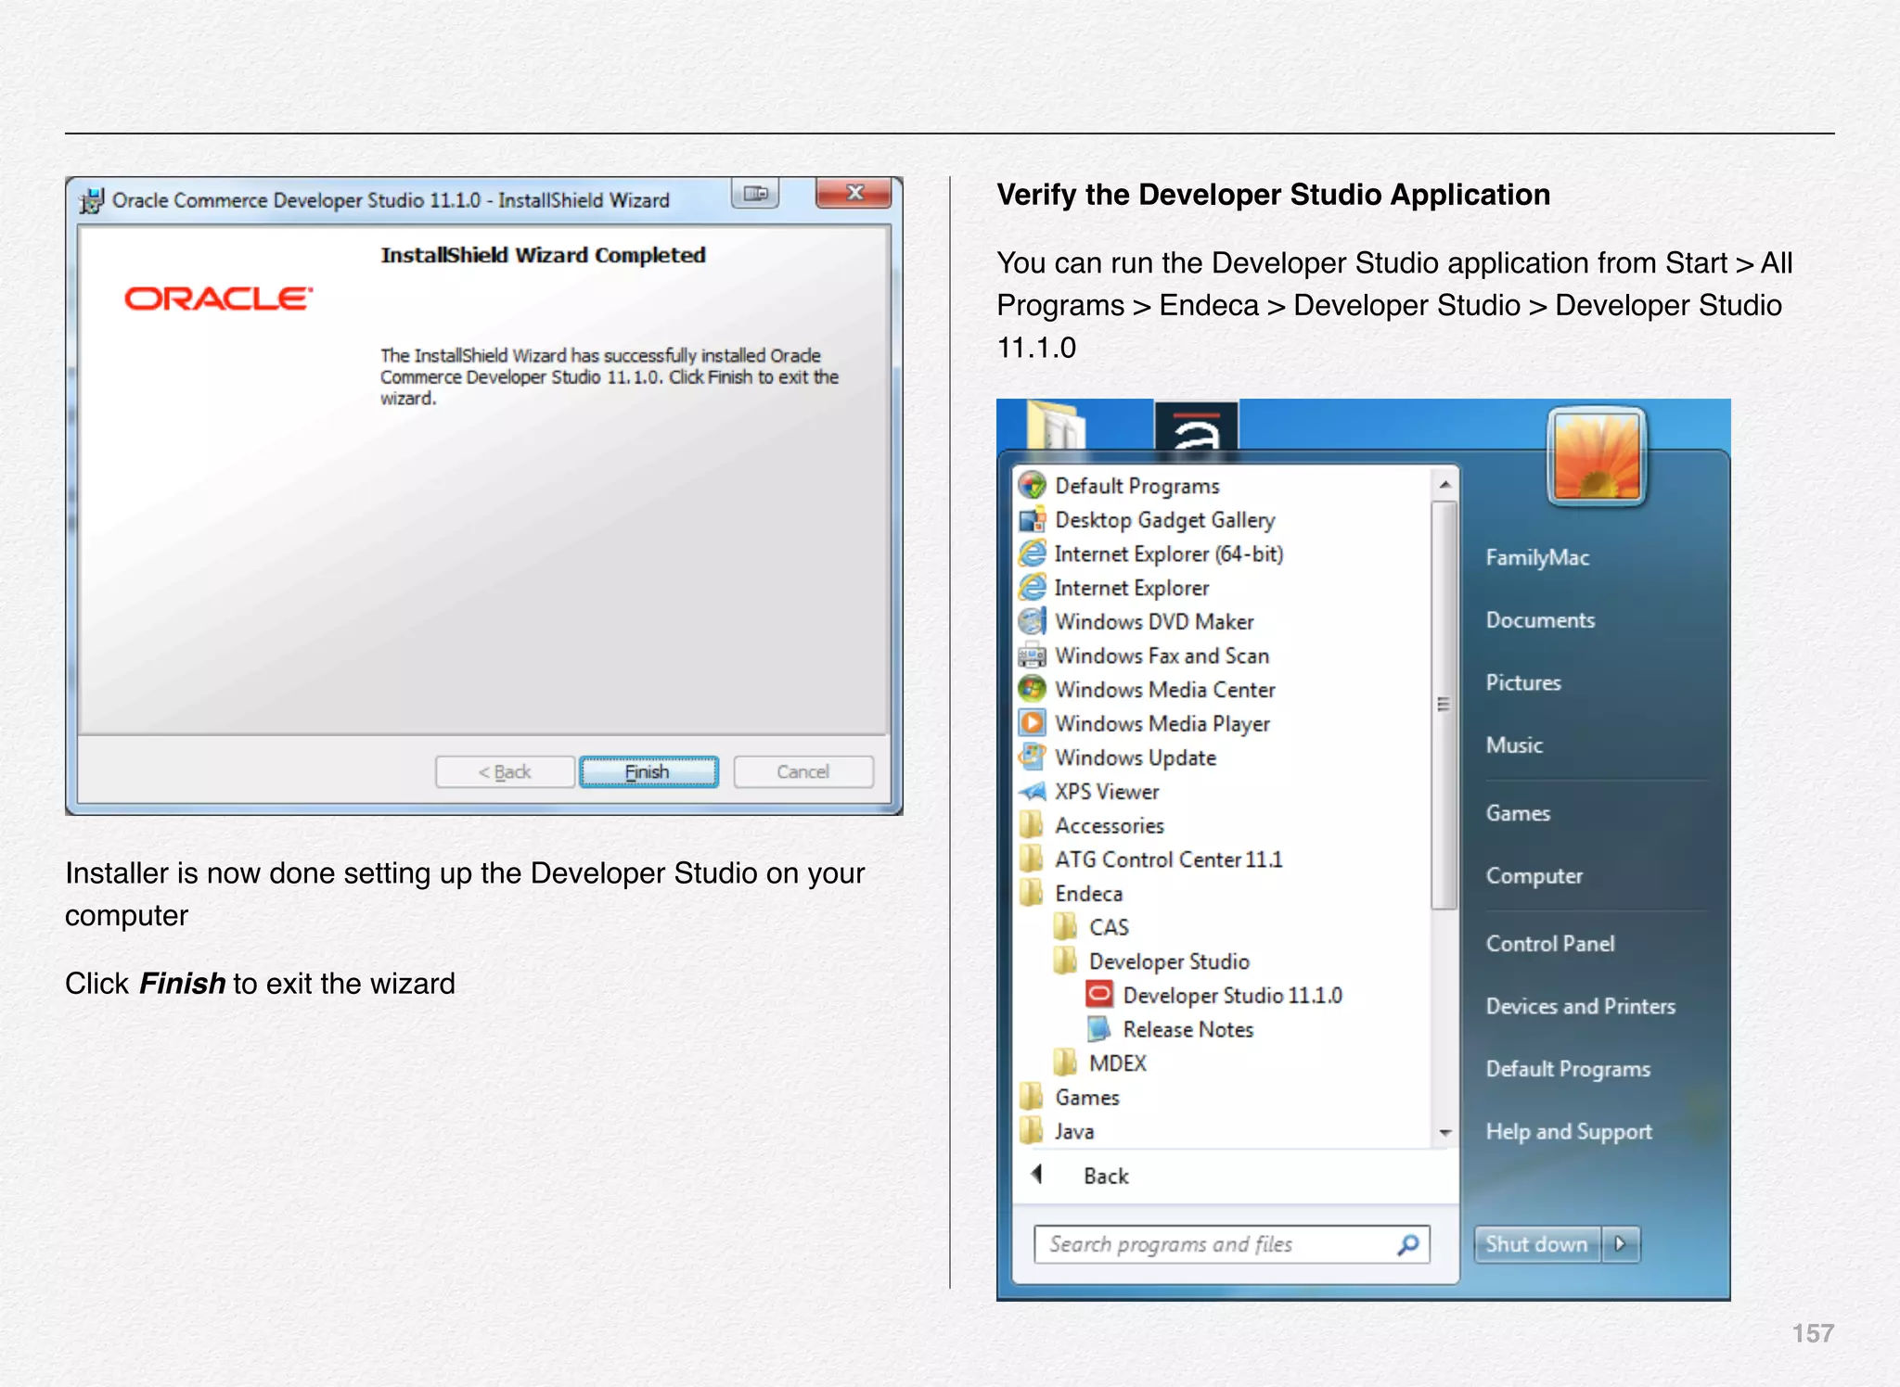Click the Finish button in the InstallShield wizard
This screenshot has width=1900, height=1387.
coord(648,771)
